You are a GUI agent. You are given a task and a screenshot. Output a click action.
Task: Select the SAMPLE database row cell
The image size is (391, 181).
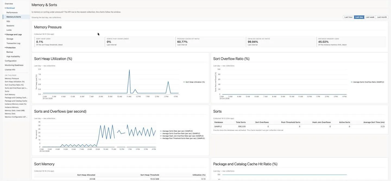point(218,126)
